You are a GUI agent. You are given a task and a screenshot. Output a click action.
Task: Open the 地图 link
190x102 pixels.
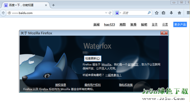[123, 25]
